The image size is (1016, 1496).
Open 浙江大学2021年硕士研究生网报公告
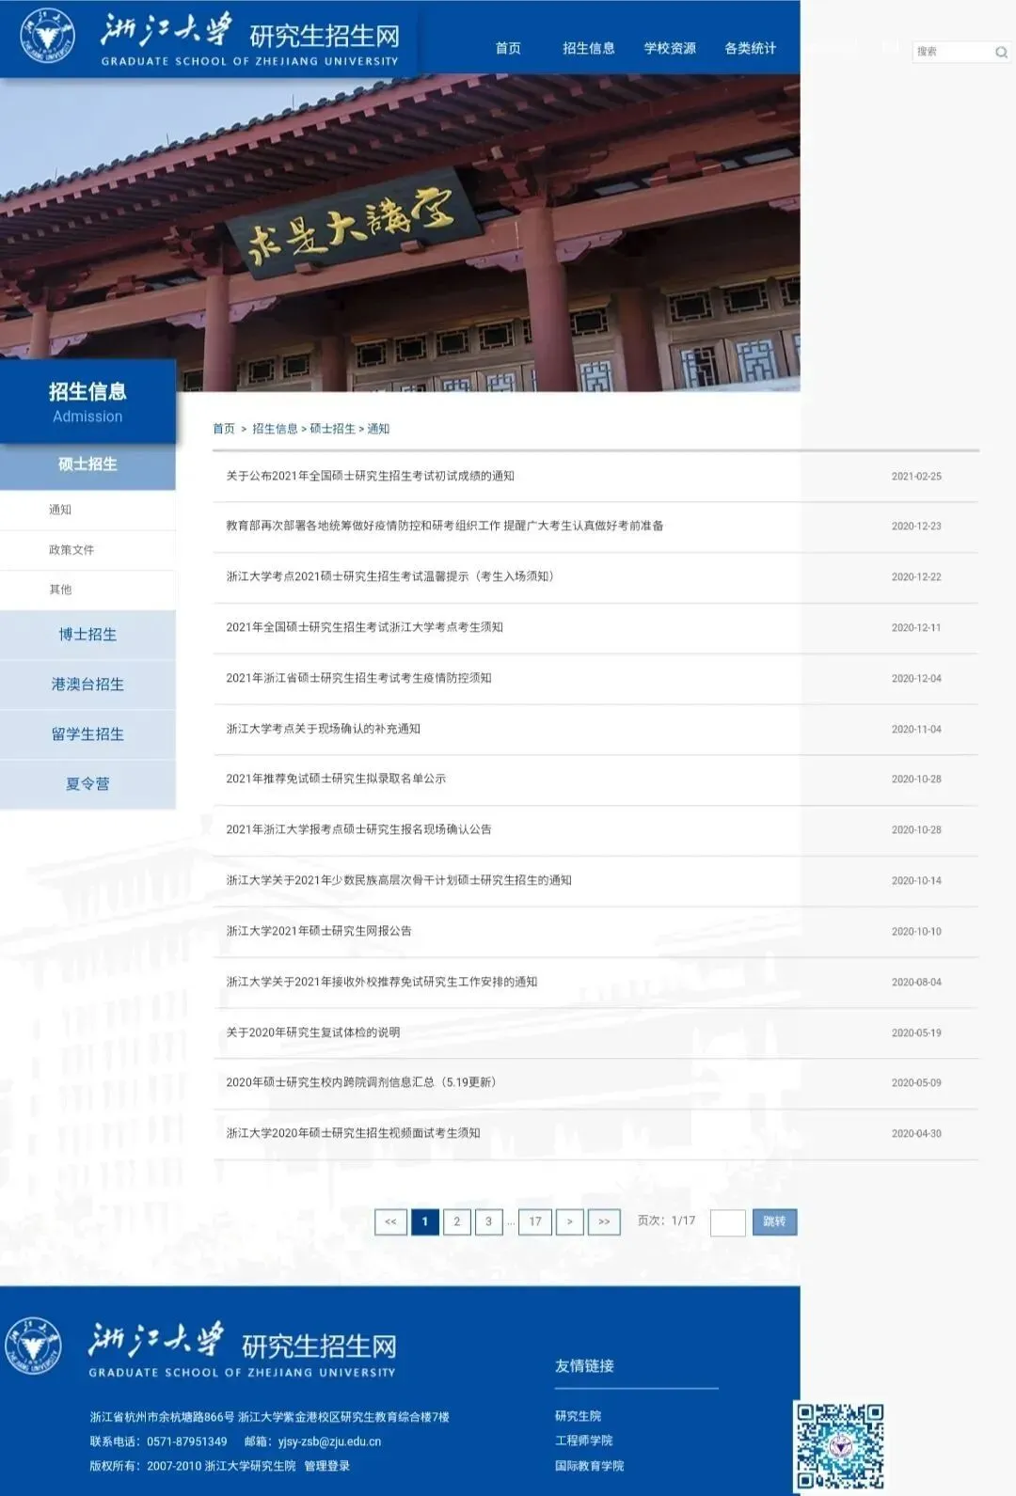pyautogui.click(x=319, y=931)
